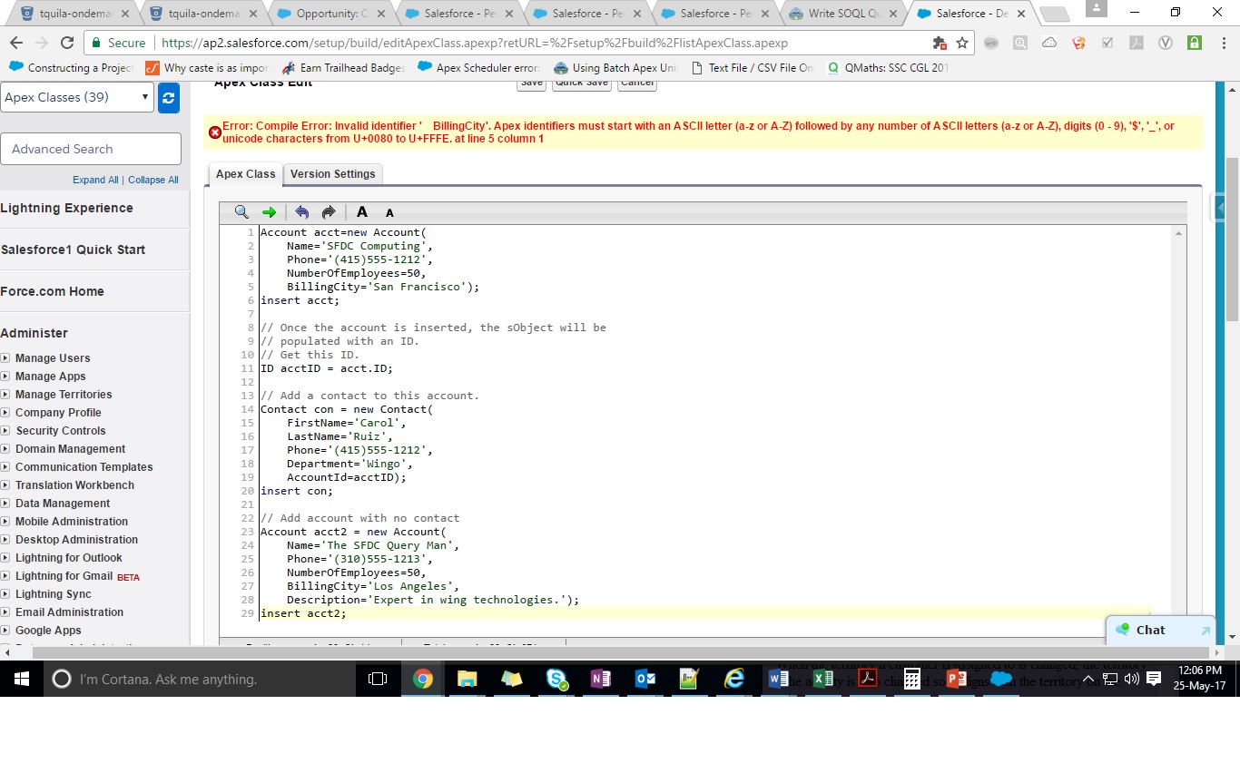The width and height of the screenshot is (1240, 783).
Task: Increase editor font size with large A
Action: [362, 212]
